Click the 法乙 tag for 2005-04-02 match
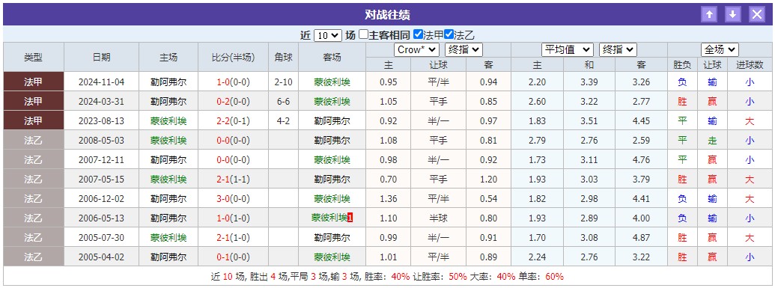Image resolution: width=775 pixels, height=288 pixels. tap(33, 257)
